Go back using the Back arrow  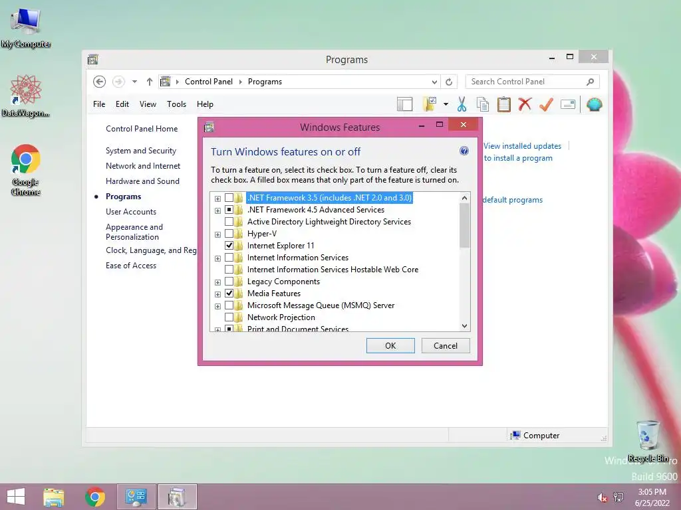[x=100, y=82]
